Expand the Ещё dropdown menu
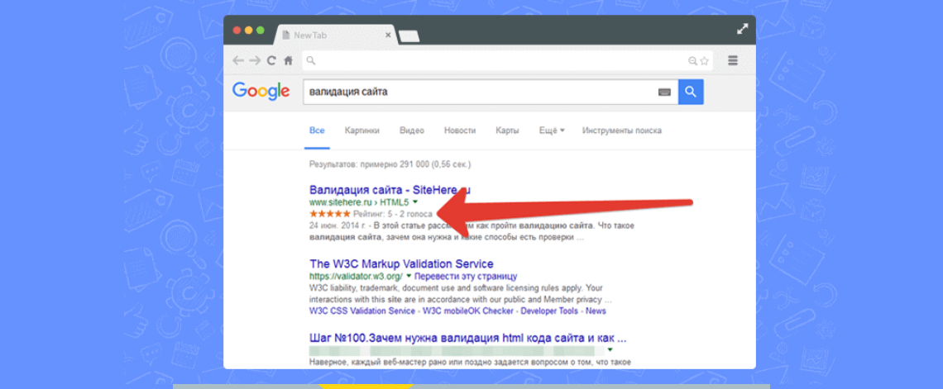Image resolution: width=943 pixels, height=389 pixels. (x=552, y=130)
